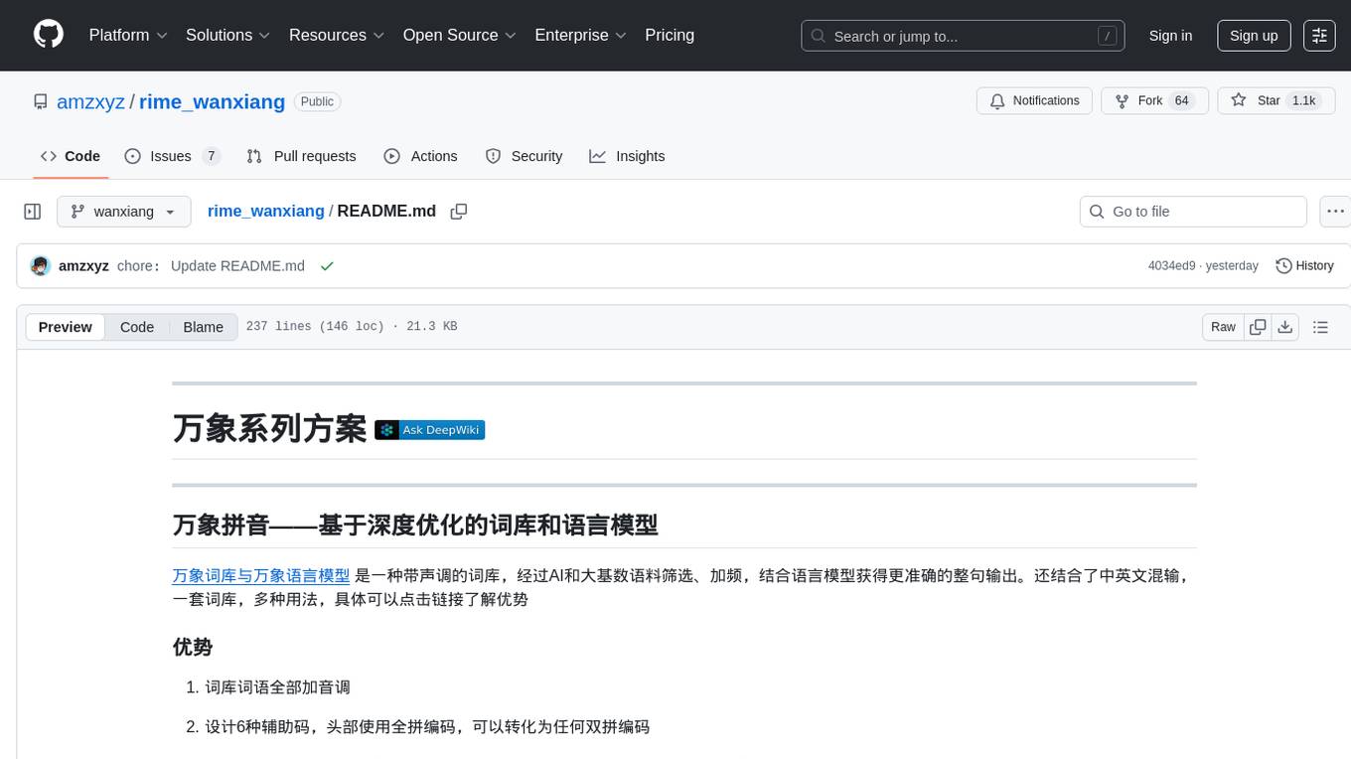Image resolution: width=1351 pixels, height=759 pixels.
Task: Open amzxyz avatar in commit row
Action: pyautogui.click(x=41, y=266)
